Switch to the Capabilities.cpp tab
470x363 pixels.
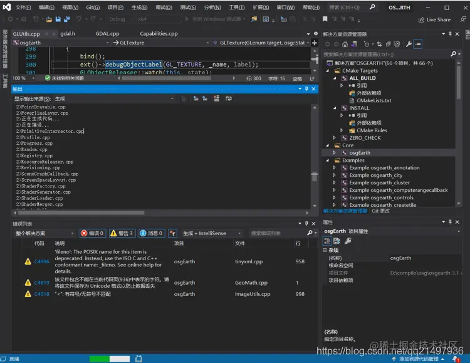coord(159,34)
